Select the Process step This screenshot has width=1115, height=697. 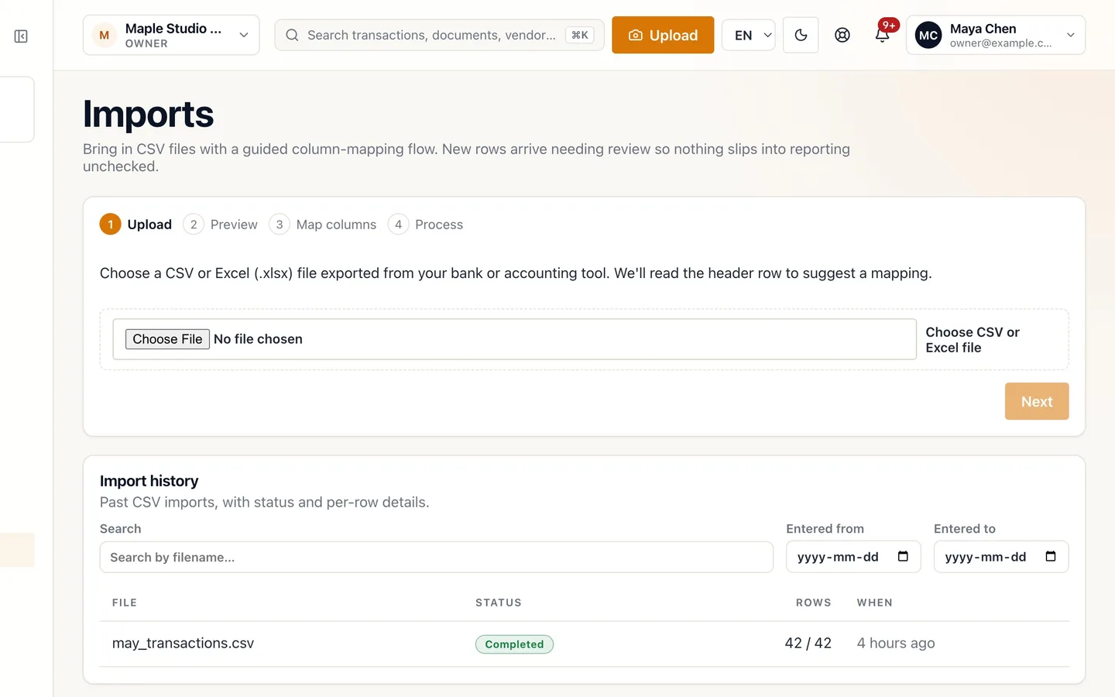[426, 225]
